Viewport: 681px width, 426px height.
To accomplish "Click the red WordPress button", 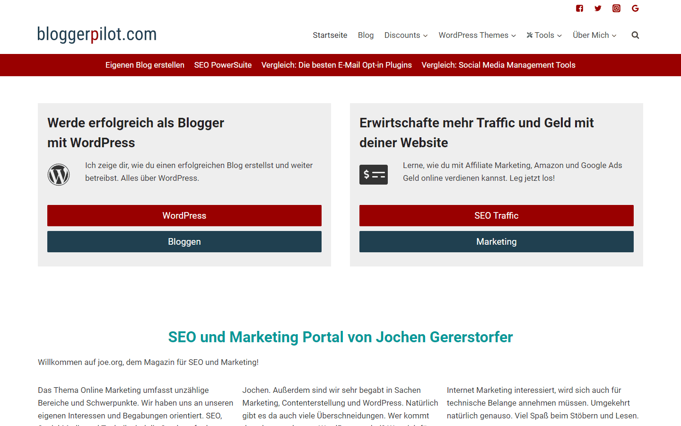I will (184, 215).
